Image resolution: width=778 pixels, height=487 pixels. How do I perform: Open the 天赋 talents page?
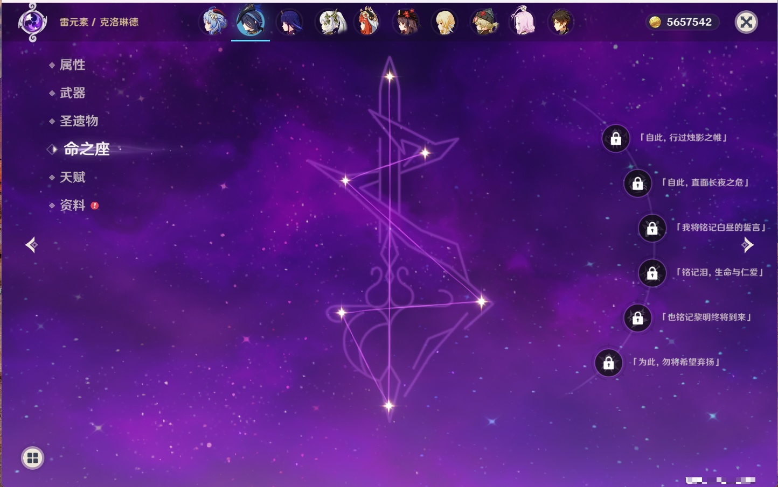72,177
